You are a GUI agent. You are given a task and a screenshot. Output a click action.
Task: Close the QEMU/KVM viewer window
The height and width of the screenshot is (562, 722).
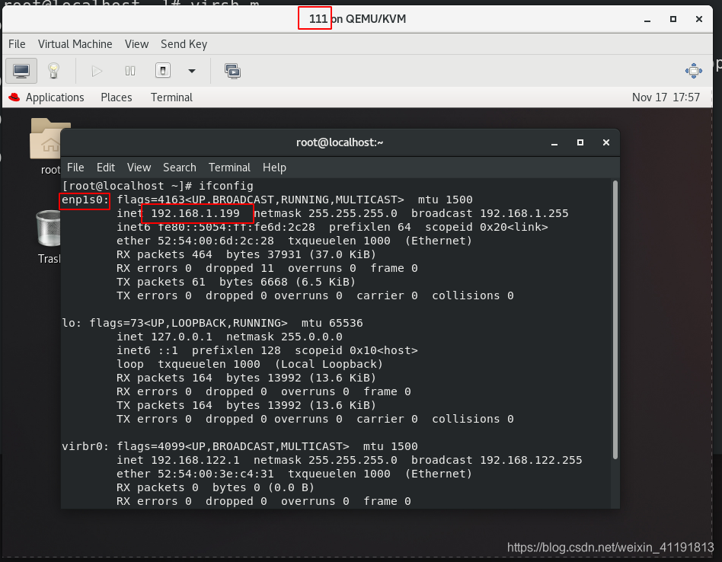[699, 19]
